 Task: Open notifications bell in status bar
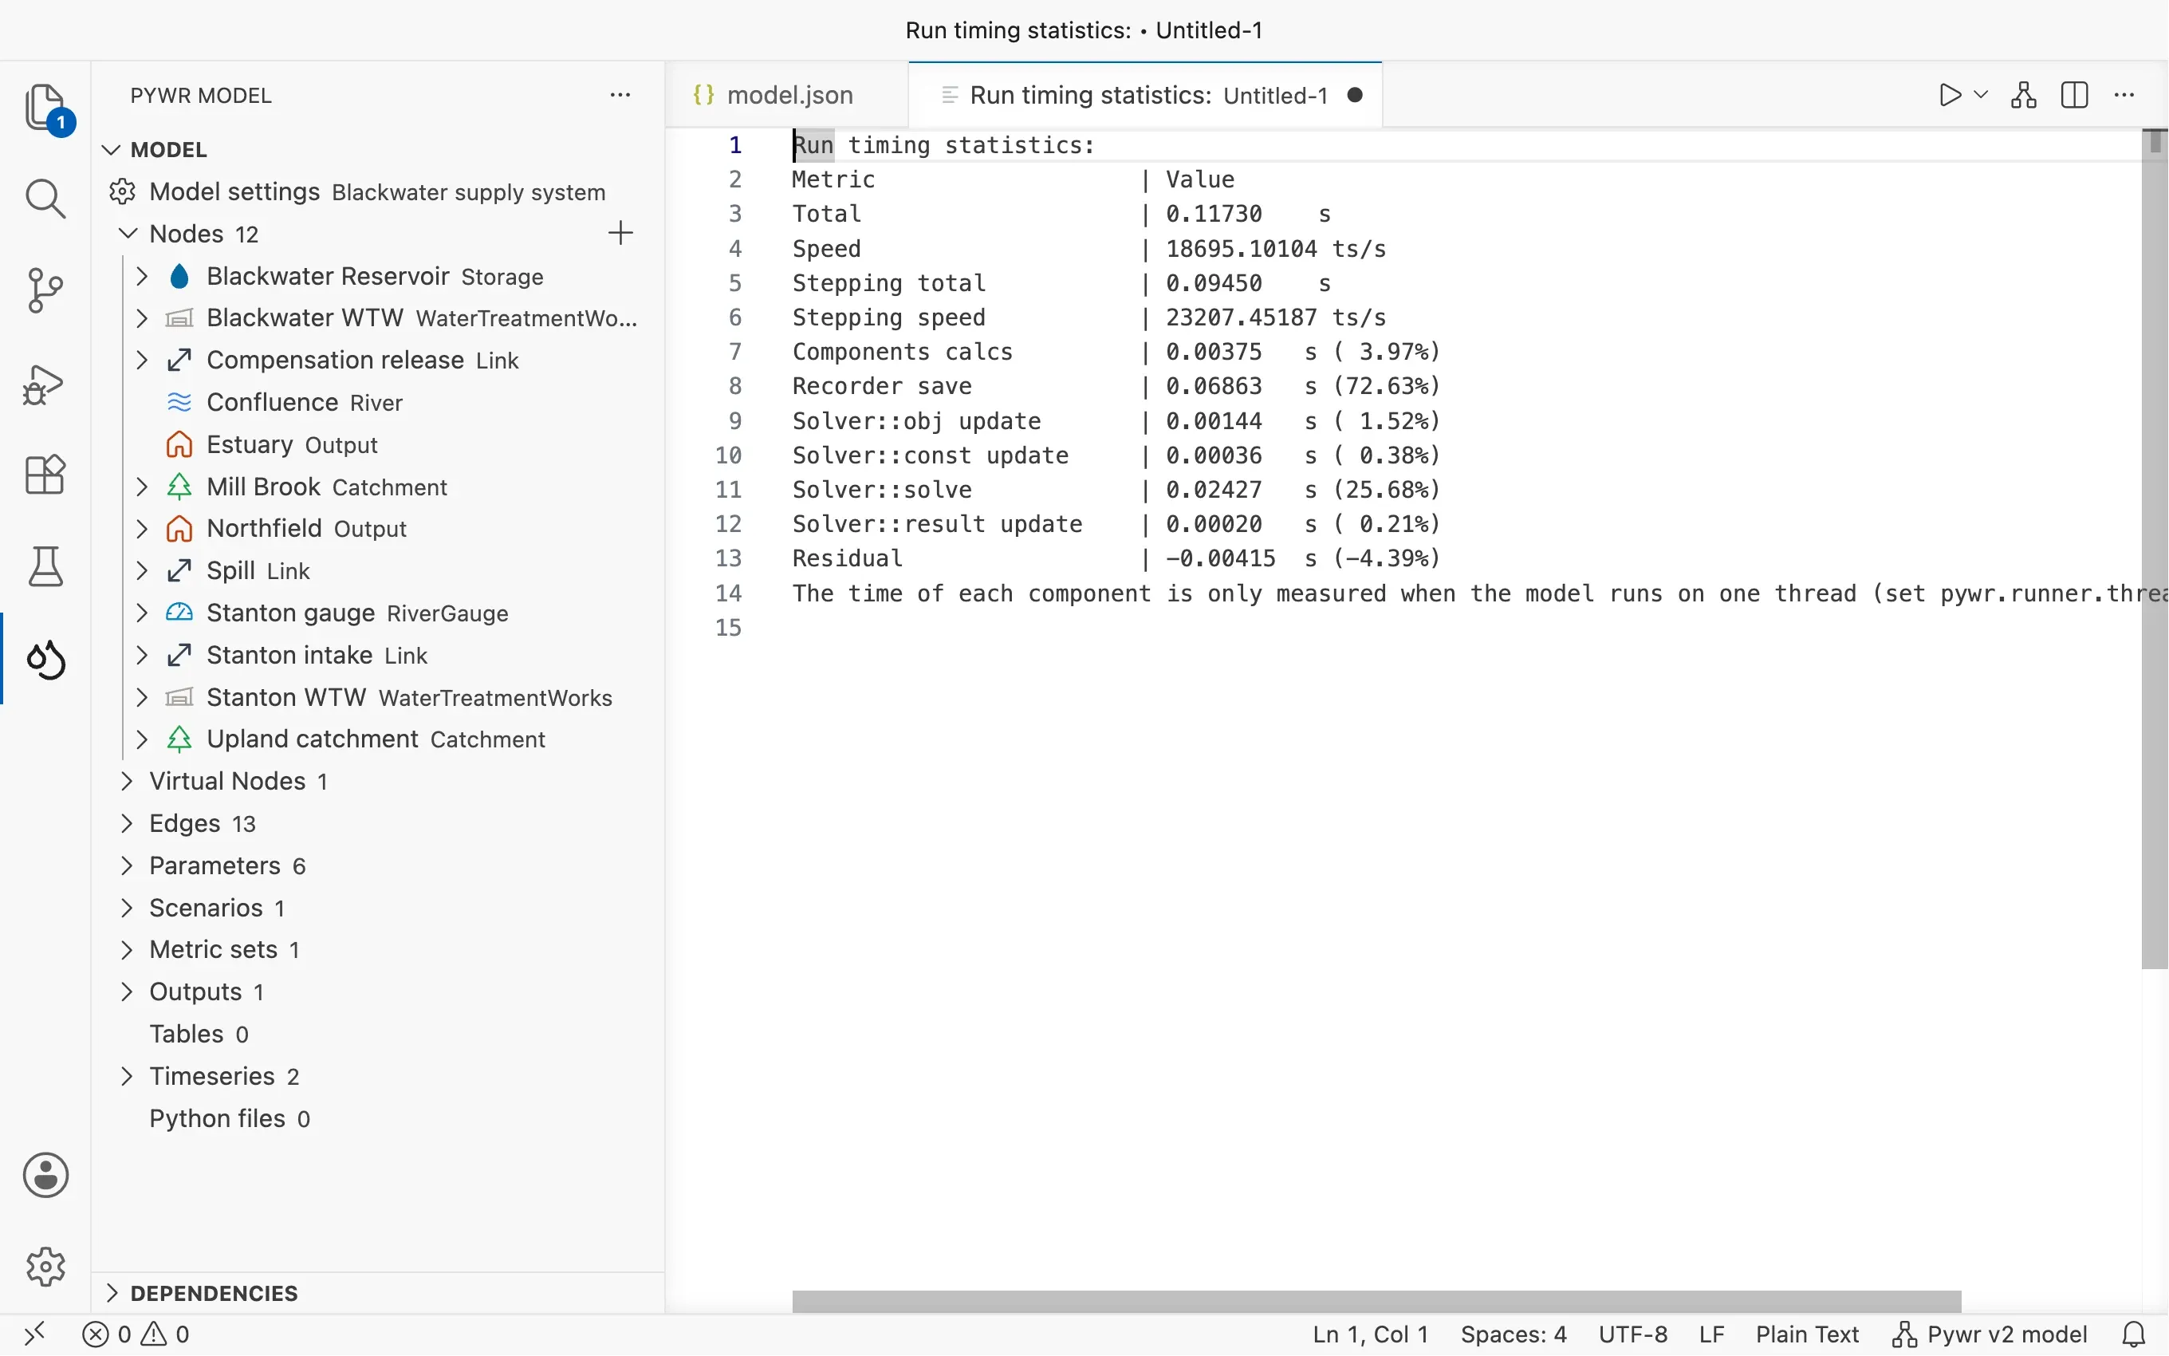coord(2134,1334)
